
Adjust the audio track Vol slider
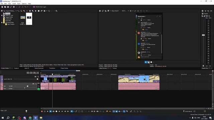(x=27, y=86)
